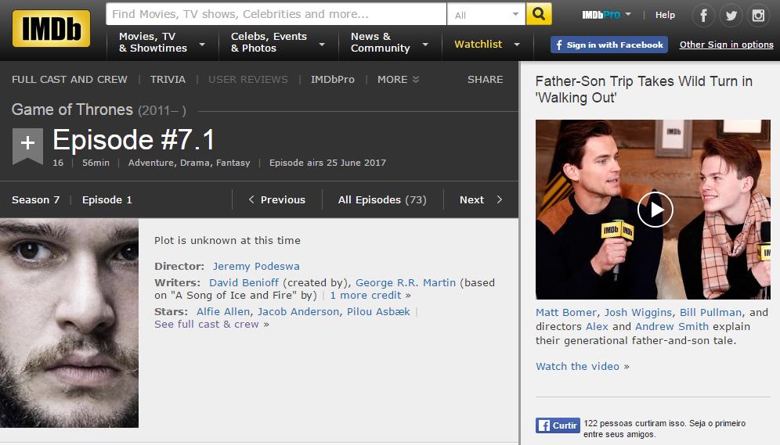Image resolution: width=780 pixels, height=445 pixels.
Task: Open Matt Bomer's page
Action: 566,312
